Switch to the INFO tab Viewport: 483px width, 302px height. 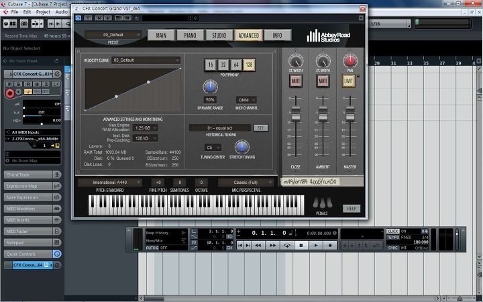(x=277, y=36)
